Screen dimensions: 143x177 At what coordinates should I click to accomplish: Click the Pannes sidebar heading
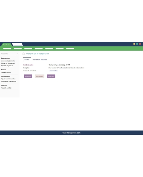tap(4, 70)
